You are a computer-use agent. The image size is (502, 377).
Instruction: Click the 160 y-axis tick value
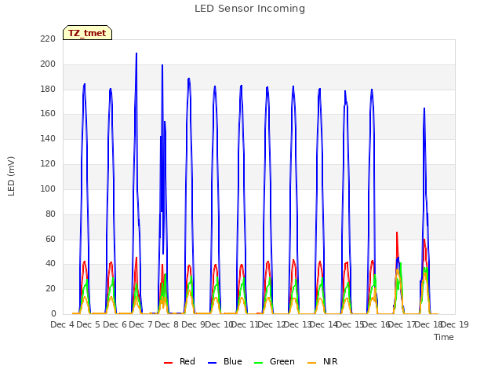click(x=48, y=114)
